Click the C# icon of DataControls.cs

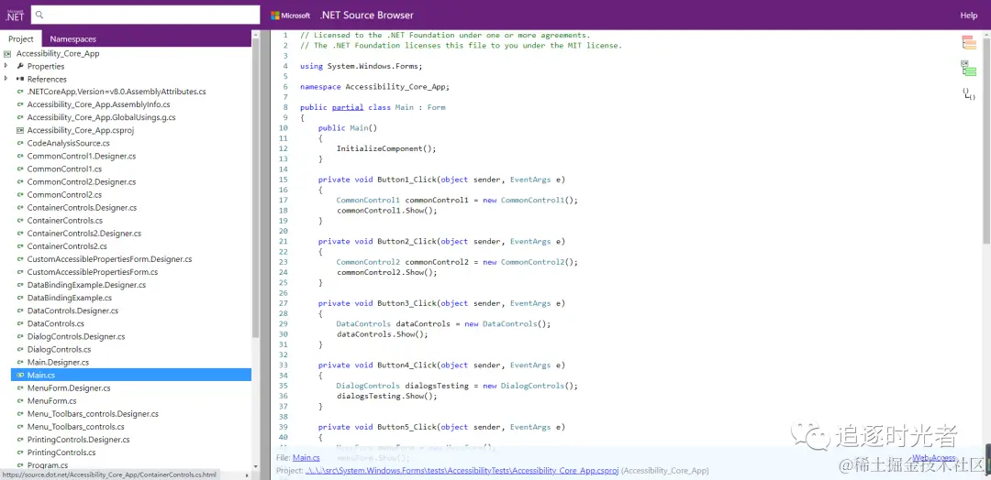click(x=20, y=323)
